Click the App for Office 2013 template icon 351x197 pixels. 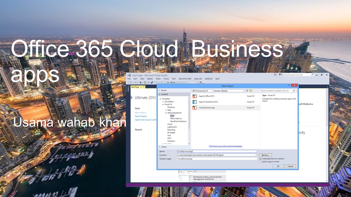pyautogui.click(x=195, y=96)
